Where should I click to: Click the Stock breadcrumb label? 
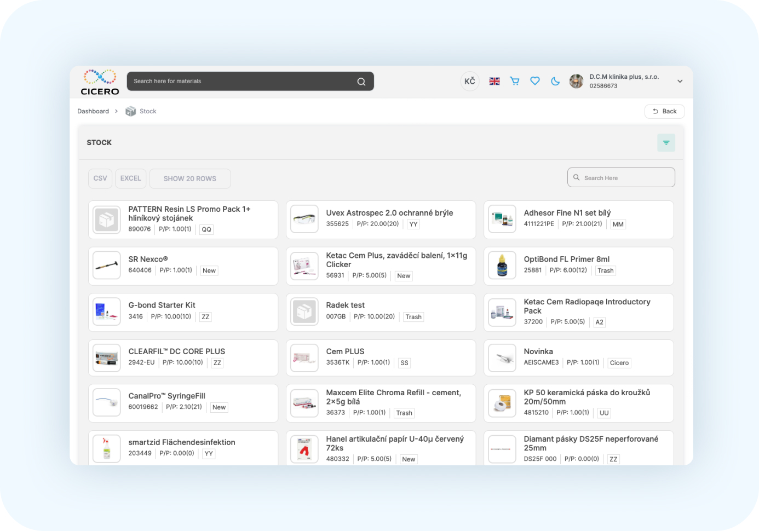pos(148,111)
